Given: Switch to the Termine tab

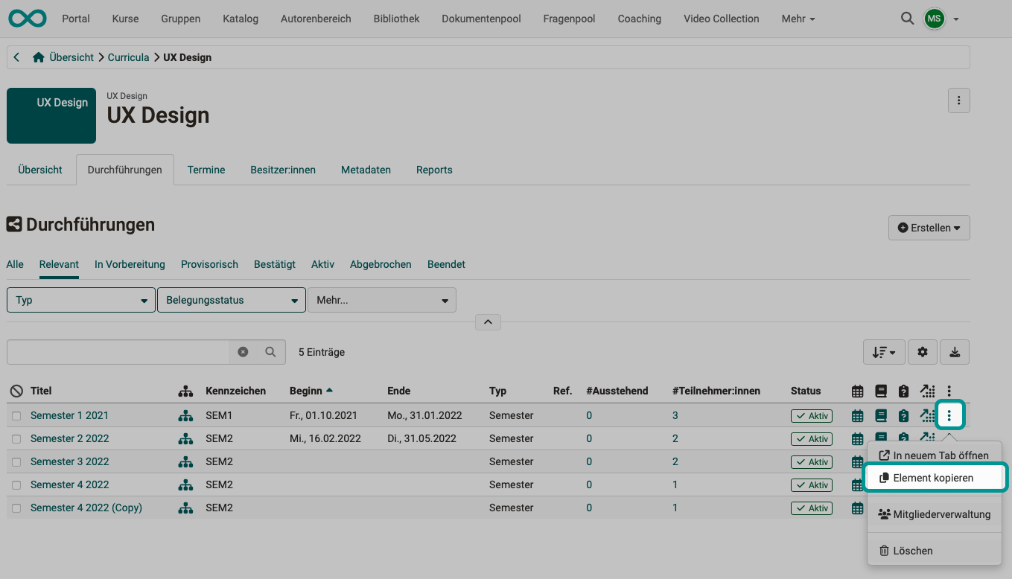Looking at the screenshot, I should click(x=206, y=169).
